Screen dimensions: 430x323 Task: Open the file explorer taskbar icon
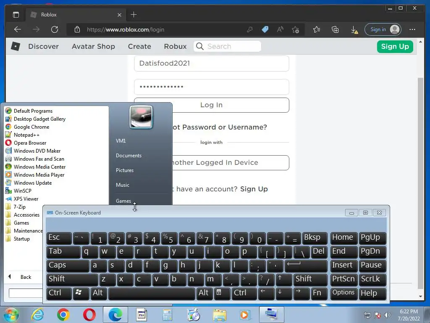click(220, 315)
